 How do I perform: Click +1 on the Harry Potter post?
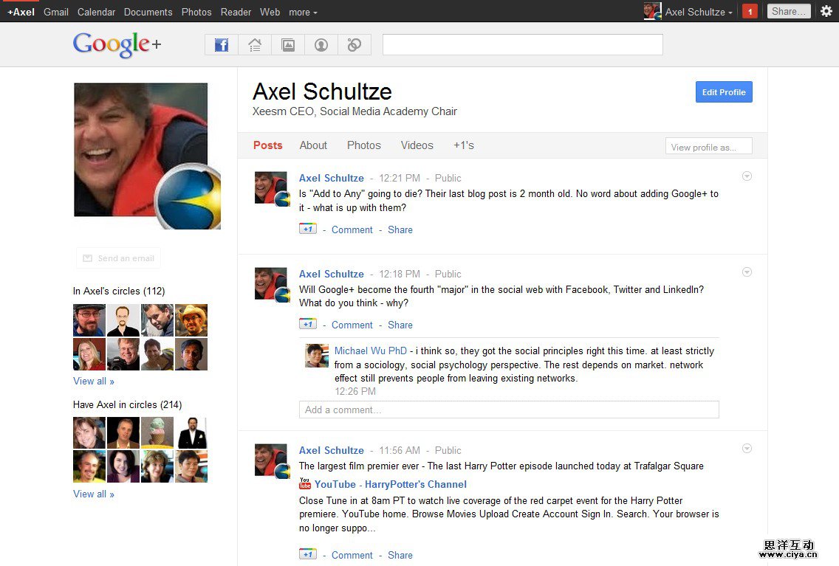(308, 554)
